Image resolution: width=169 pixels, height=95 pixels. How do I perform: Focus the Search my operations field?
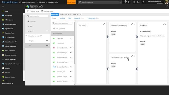coord(62,23)
